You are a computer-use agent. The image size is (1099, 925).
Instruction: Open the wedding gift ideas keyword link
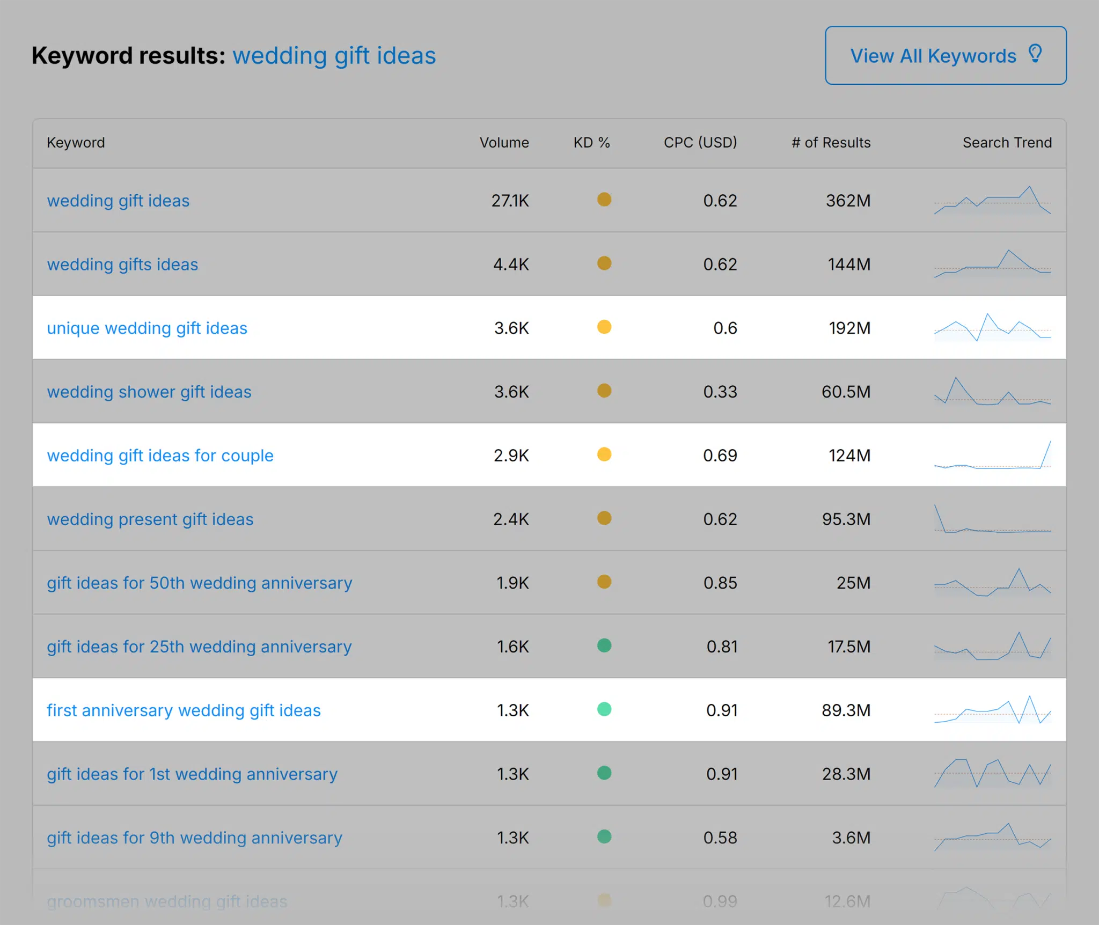(118, 201)
